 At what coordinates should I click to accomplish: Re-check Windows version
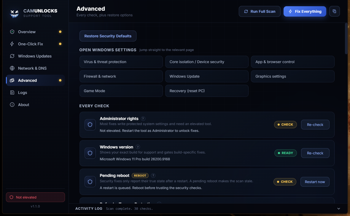click(315, 153)
